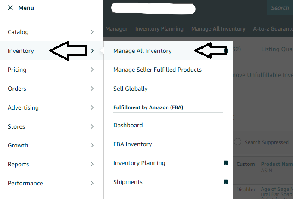This screenshot has height=199, width=293.
Task: Expand the Catalog submenu chevron
Action: 92,32
